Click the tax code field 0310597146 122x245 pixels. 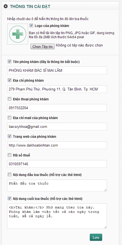click(x=57, y=164)
